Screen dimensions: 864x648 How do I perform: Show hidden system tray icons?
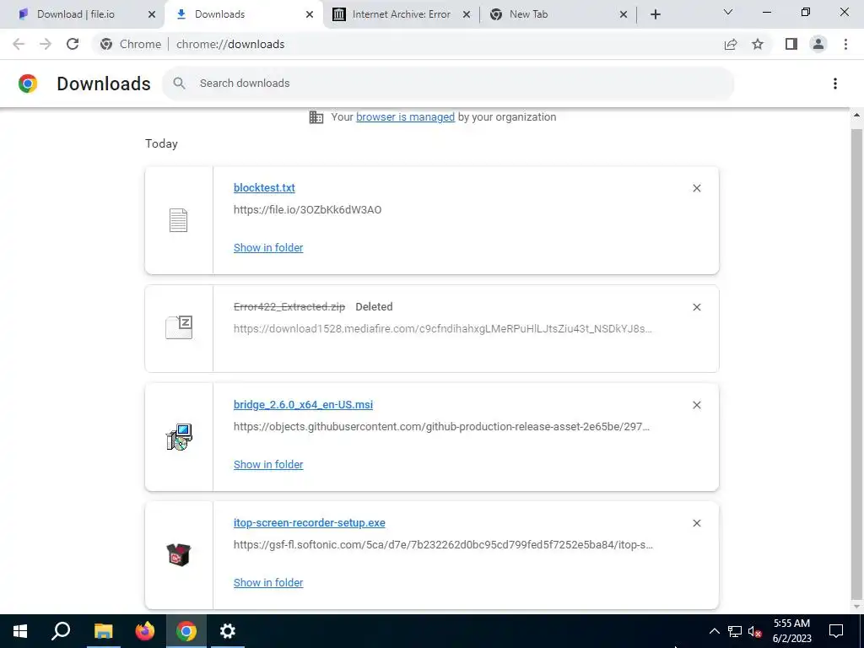coord(714,631)
